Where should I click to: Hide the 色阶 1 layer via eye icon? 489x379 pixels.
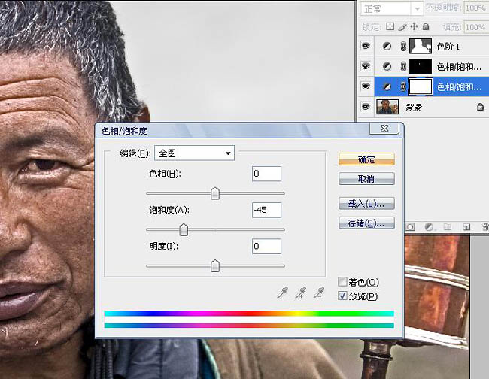click(x=366, y=47)
